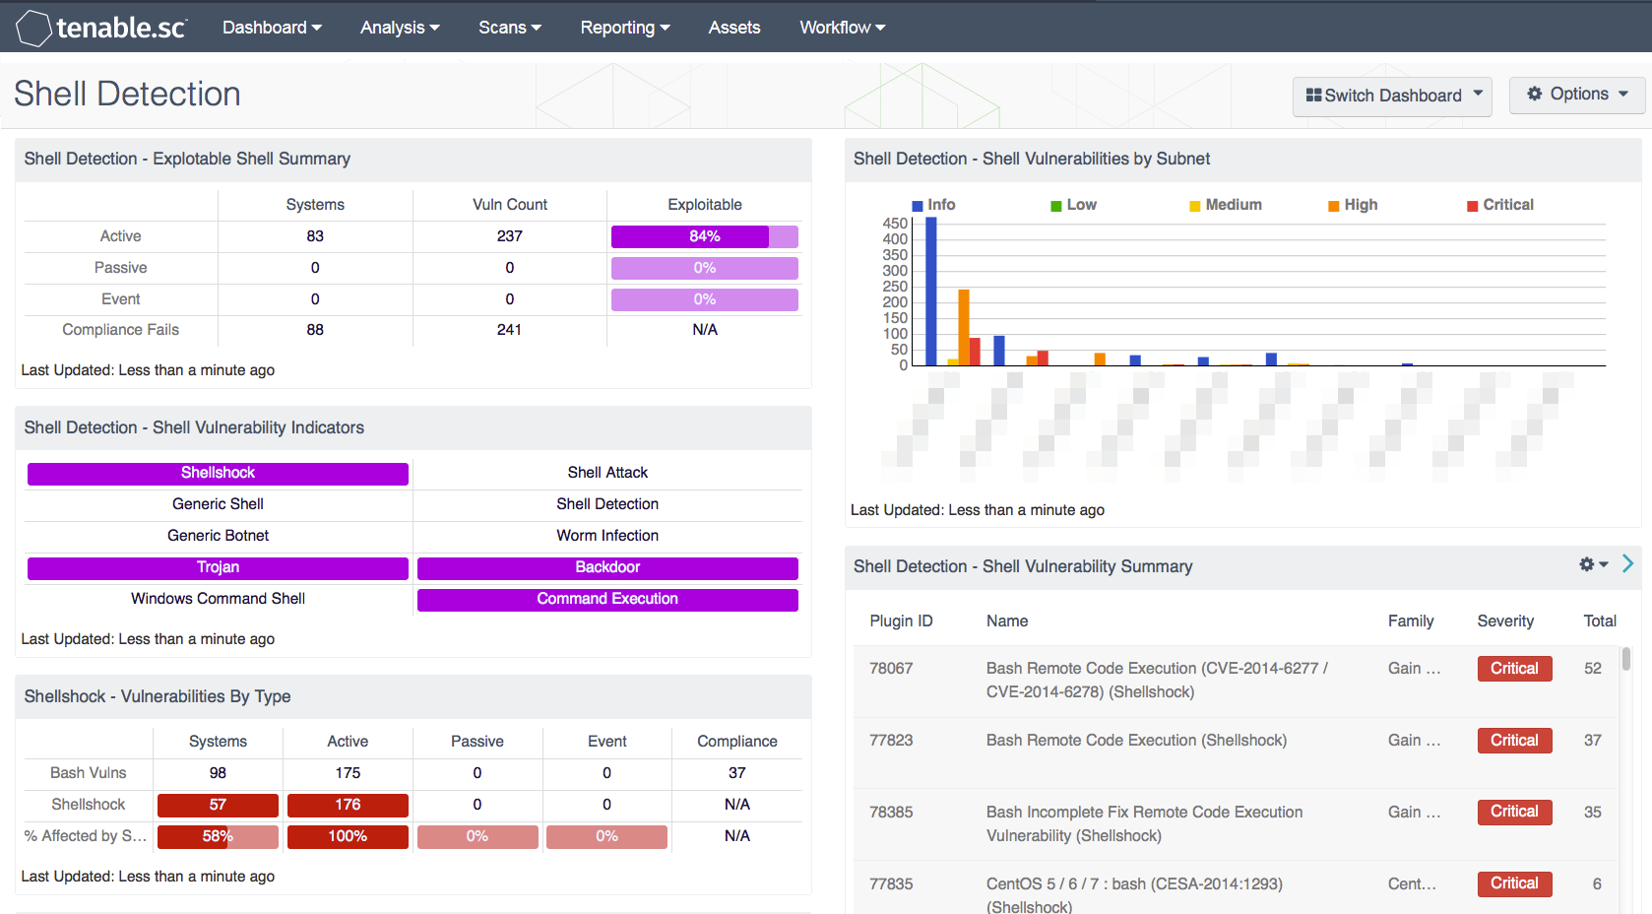1652x914 pixels.
Task: Click the Total column header
Action: (x=1600, y=621)
